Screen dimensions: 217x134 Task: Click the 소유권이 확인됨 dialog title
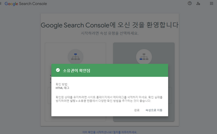tap(77, 71)
